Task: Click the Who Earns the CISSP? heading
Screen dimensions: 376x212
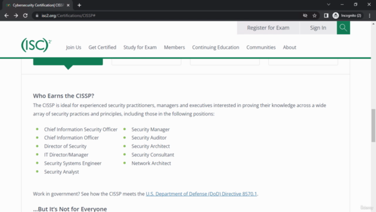Action: [63, 95]
